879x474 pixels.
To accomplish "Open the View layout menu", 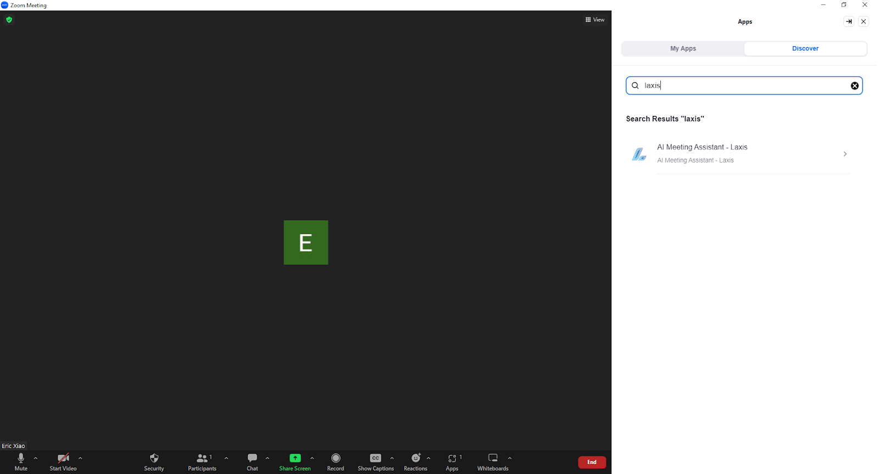I will point(595,20).
